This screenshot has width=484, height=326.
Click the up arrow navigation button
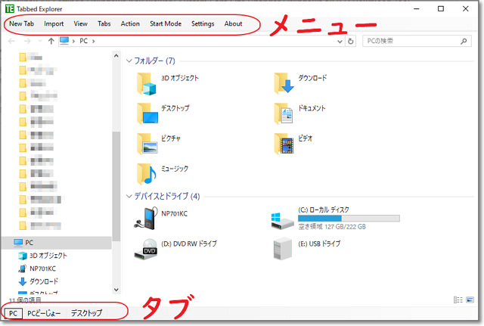[51, 41]
